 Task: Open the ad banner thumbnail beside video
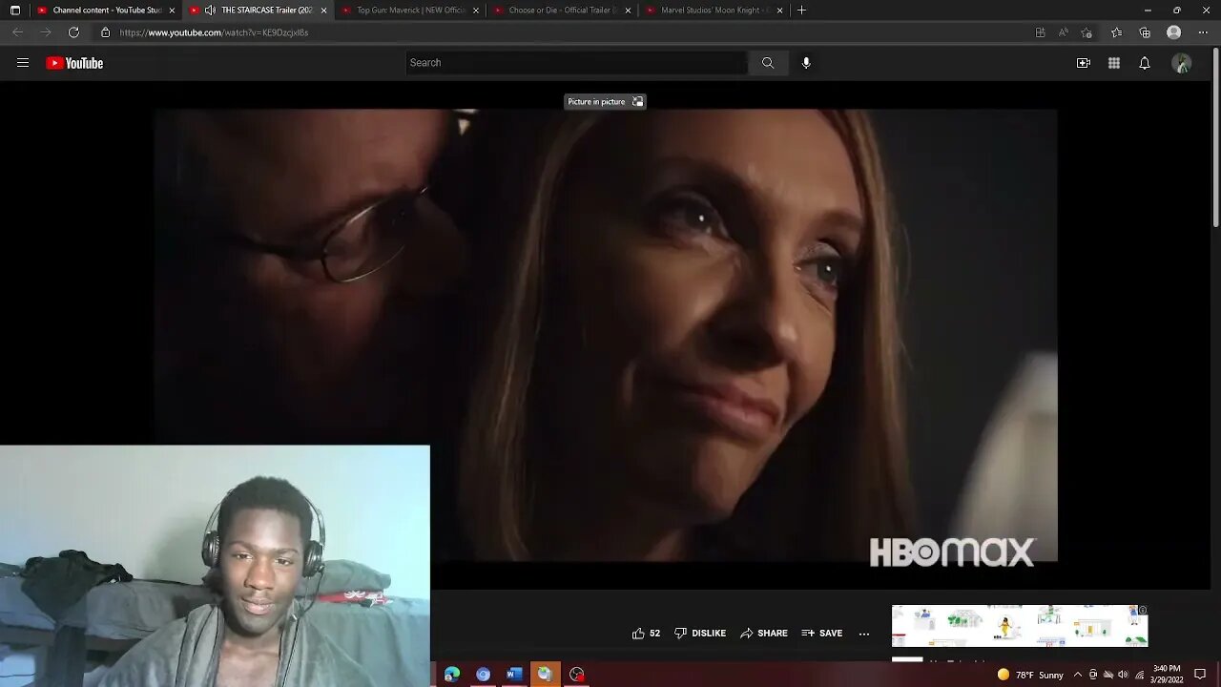pyautogui.click(x=1020, y=626)
